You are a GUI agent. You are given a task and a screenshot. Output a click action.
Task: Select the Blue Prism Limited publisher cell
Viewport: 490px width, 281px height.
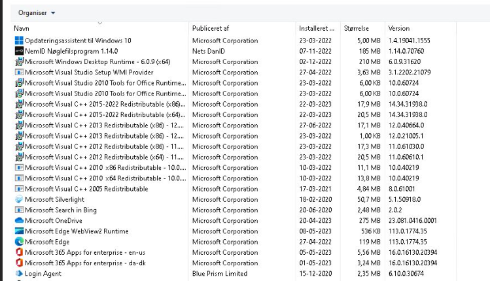pyautogui.click(x=220, y=274)
